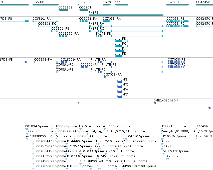Open transcript CG6891-RA label
This screenshot has height=170, width=213.
[42, 18]
